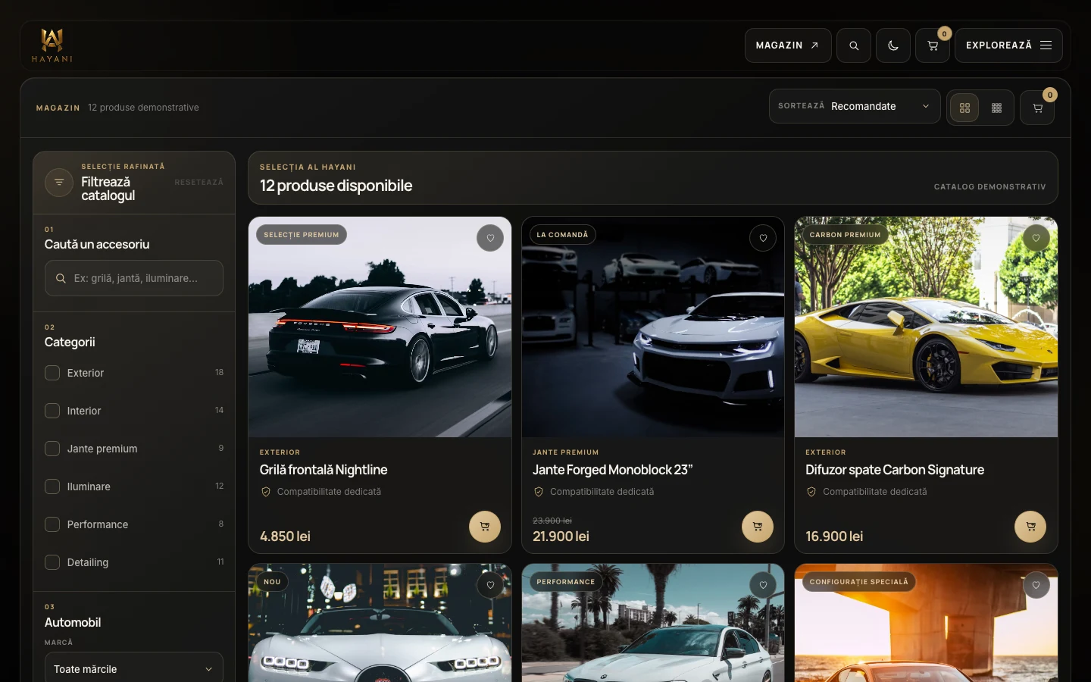This screenshot has height=682, width=1091.
Task: Click the Catalog Demonstrativ label
Action: (989, 186)
